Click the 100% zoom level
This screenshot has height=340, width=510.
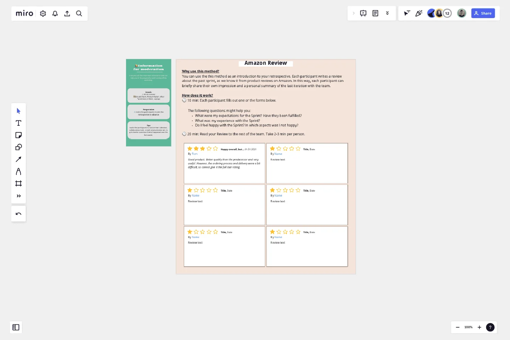click(x=469, y=327)
